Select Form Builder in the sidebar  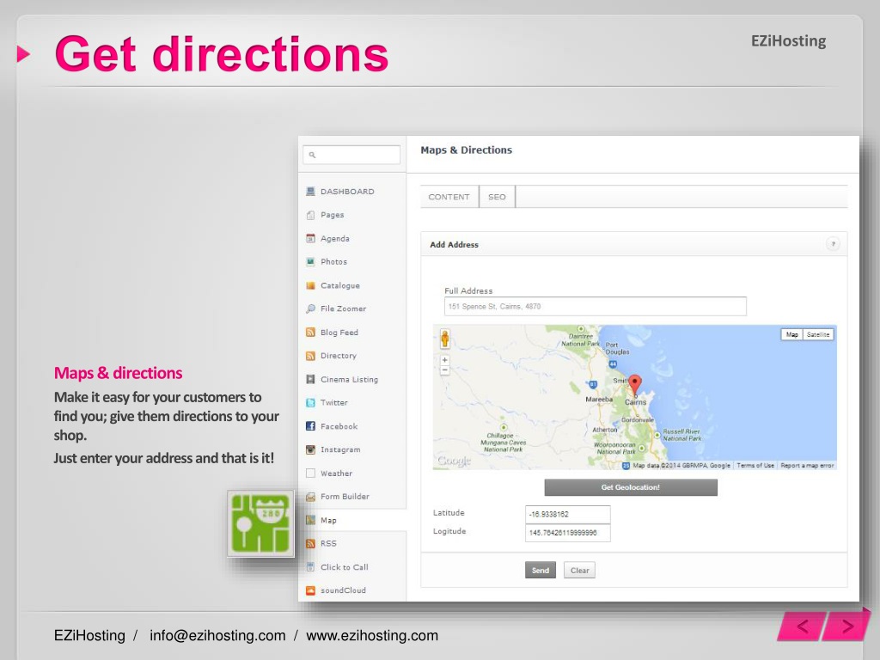(345, 497)
